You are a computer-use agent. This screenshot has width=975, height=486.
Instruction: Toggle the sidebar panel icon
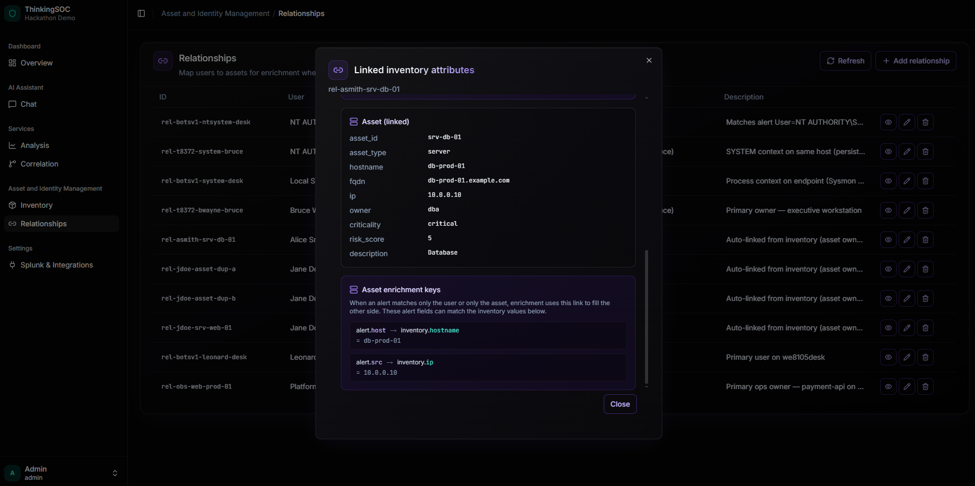click(141, 13)
